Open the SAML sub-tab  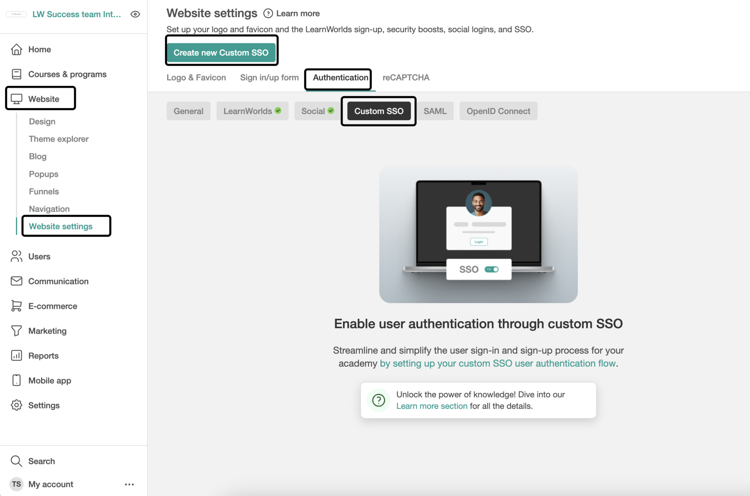(x=435, y=111)
